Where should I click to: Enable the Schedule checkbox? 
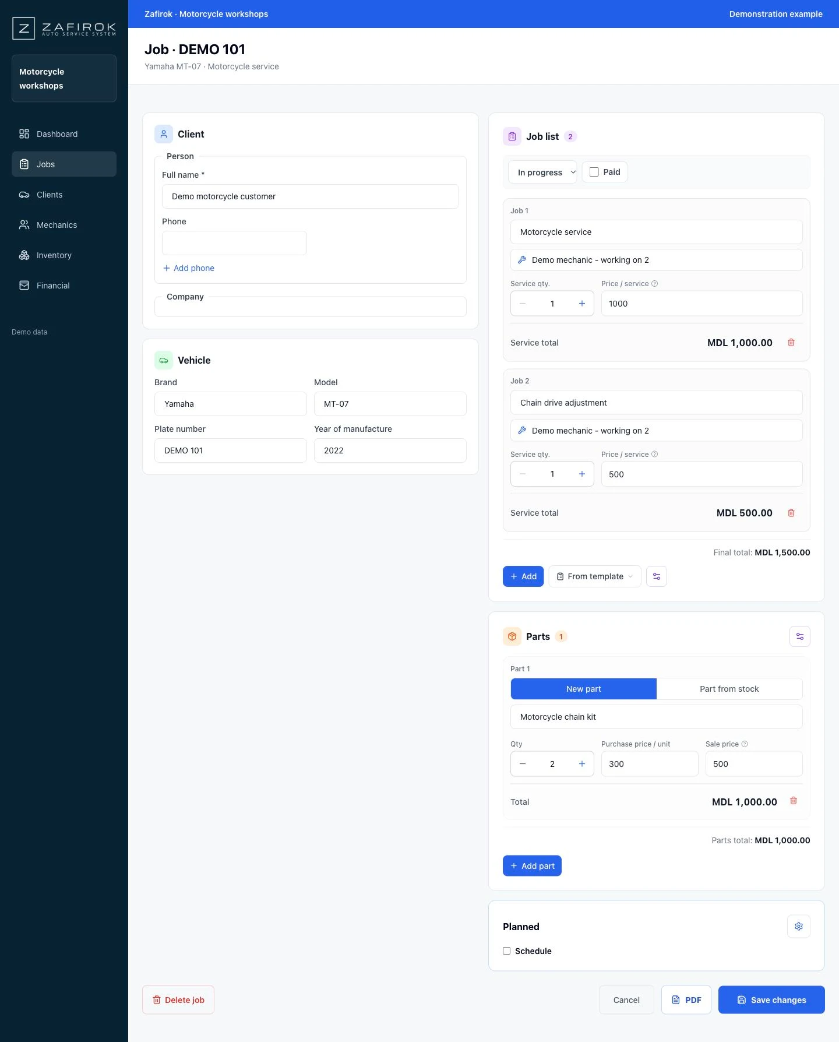(507, 951)
